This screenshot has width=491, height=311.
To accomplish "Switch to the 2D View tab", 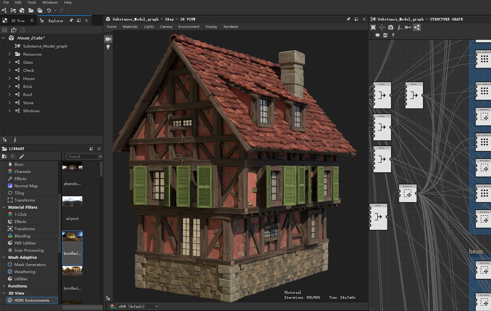I will pyautogui.click(x=18, y=21).
